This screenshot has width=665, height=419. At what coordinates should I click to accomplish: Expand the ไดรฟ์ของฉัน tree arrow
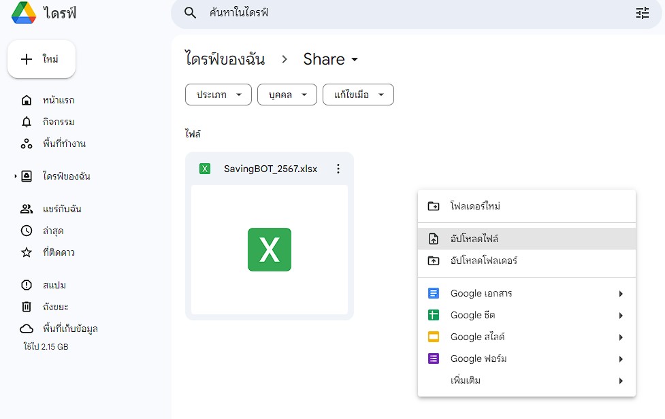pyautogui.click(x=15, y=176)
